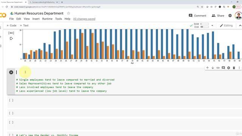Click comment about Sales Representitives
This screenshot has width=242, height=136.
coord(64,83)
